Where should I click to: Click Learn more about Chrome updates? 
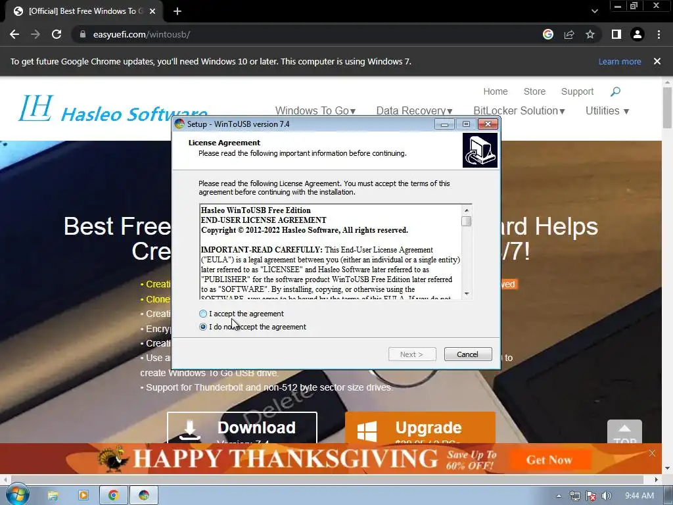(x=620, y=61)
